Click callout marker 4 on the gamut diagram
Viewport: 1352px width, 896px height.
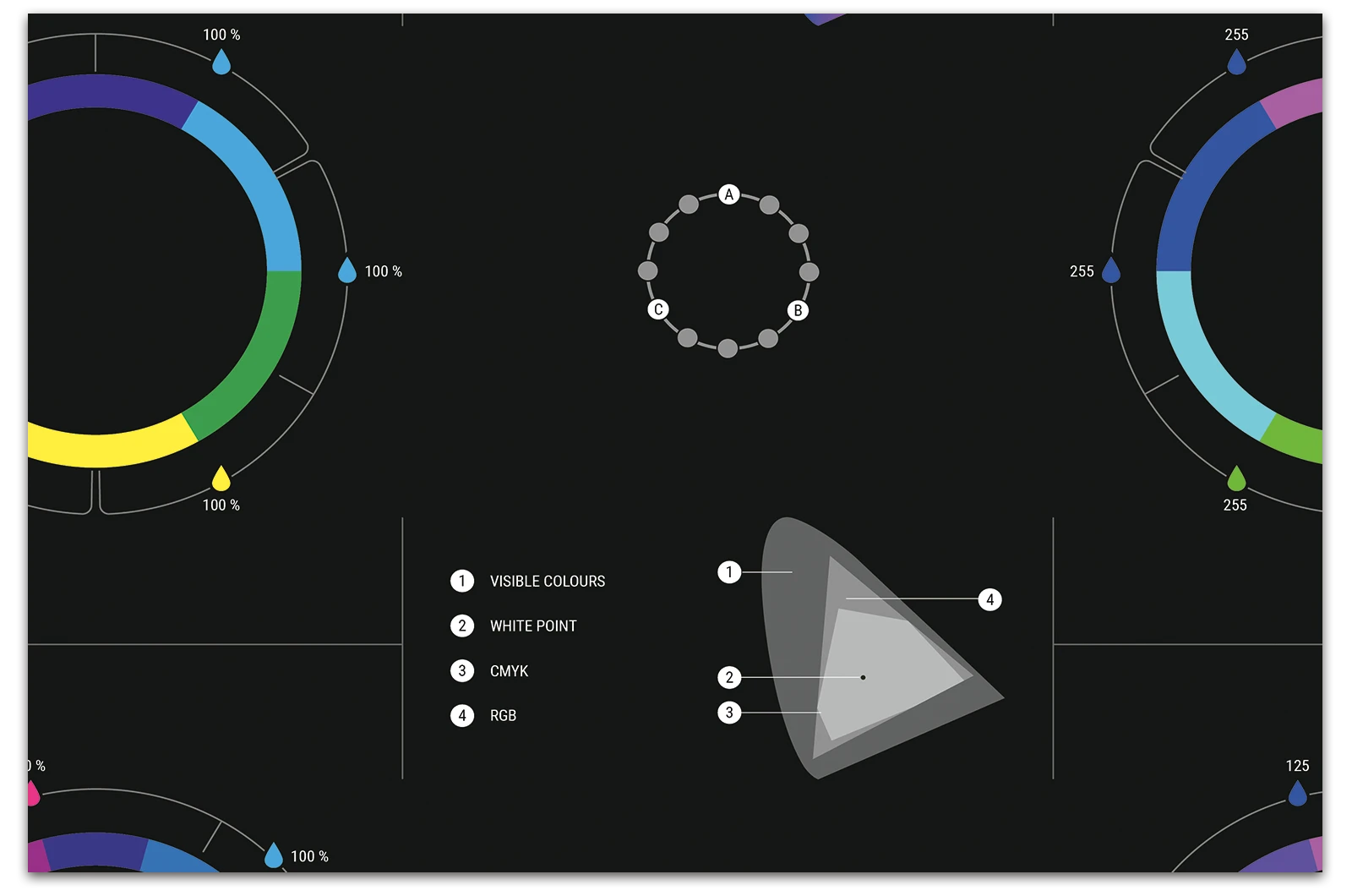tap(989, 600)
